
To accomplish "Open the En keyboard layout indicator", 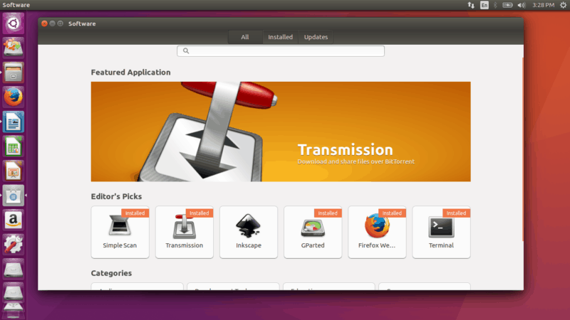I will click(484, 5).
